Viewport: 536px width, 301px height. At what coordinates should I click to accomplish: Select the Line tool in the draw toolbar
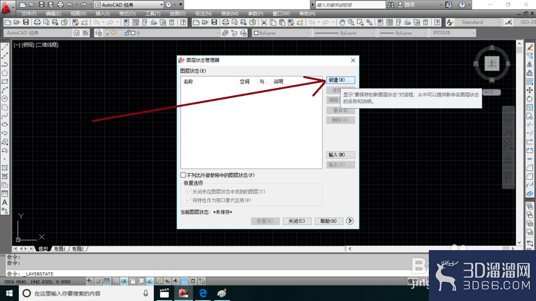[5, 47]
